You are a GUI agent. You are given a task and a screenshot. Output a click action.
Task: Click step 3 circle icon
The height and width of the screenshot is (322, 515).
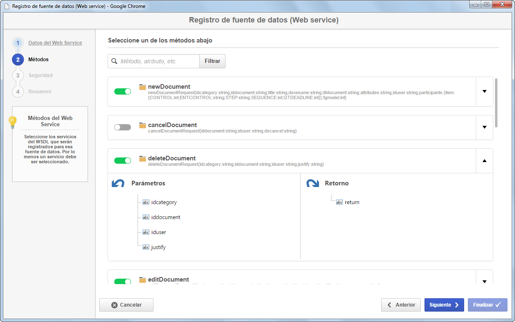[18, 75]
